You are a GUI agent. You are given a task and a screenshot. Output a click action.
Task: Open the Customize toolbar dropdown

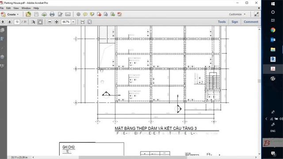(237, 14)
